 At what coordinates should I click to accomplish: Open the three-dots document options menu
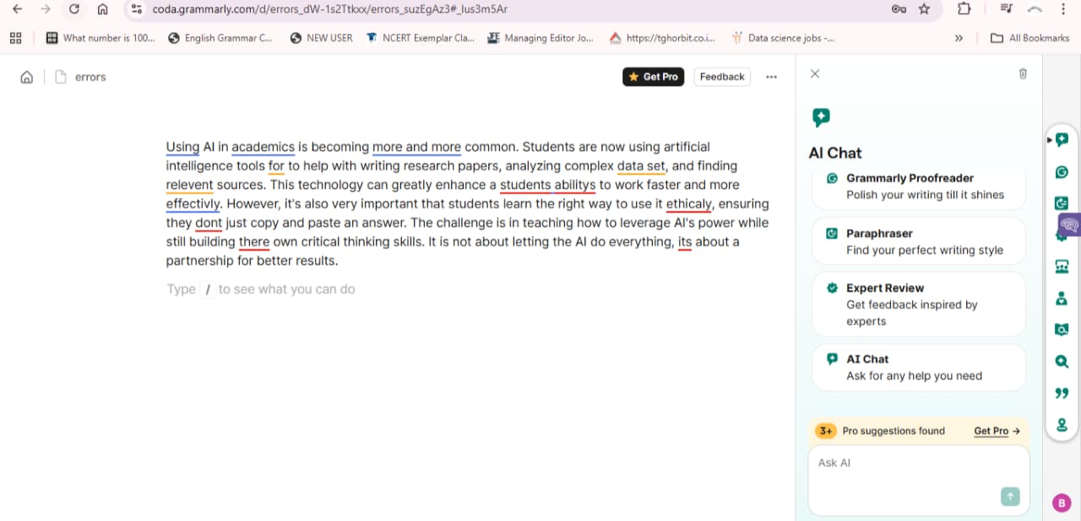(771, 77)
